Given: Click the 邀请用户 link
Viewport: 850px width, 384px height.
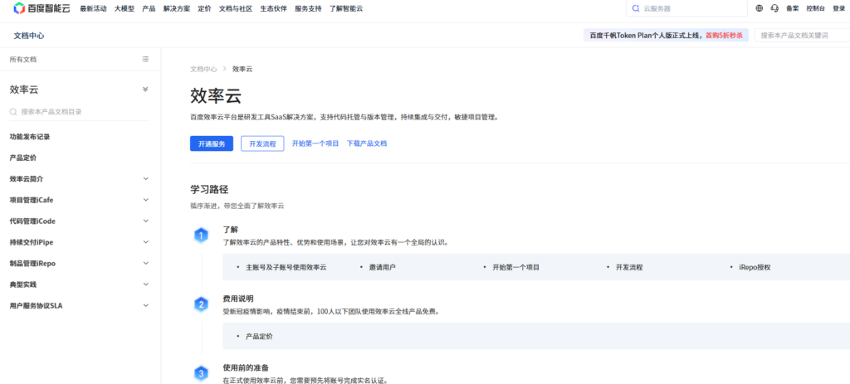Looking at the screenshot, I should pyautogui.click(x=382, y=268).
